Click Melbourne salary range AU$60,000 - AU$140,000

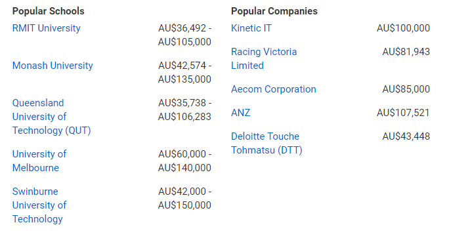[184, 161]
